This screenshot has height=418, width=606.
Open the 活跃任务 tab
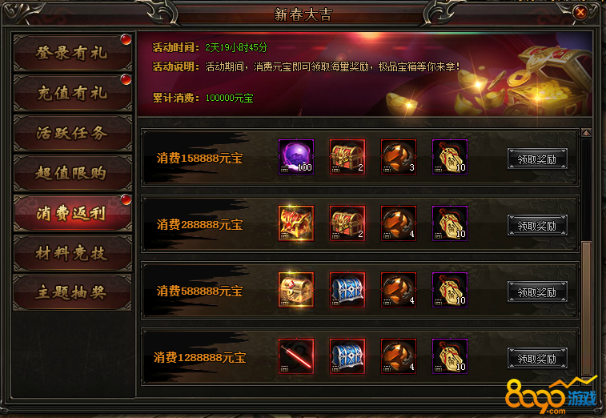click(x=72, y=133)
